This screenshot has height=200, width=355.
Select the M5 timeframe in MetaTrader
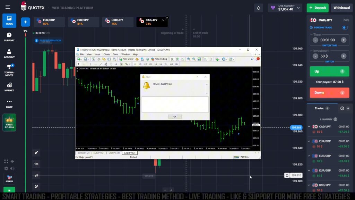point(140,64)
